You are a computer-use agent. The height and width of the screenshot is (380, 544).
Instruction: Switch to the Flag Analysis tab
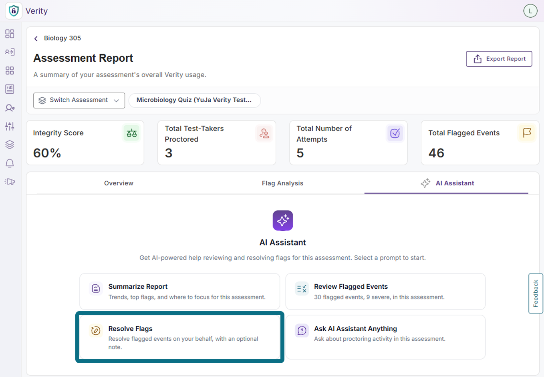282,183
